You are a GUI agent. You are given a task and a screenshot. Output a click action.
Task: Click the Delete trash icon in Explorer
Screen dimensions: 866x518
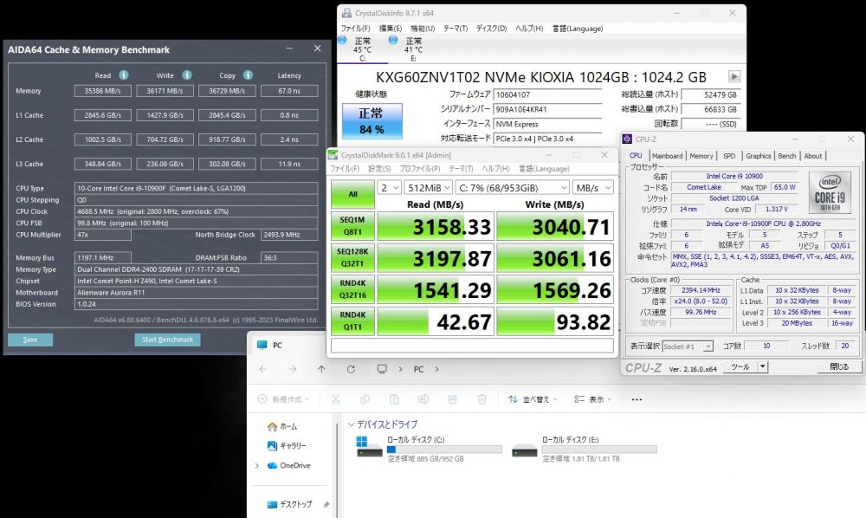pos(481,399)
